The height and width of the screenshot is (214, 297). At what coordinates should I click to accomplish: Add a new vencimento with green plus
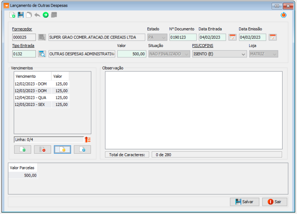pos(22,150)
